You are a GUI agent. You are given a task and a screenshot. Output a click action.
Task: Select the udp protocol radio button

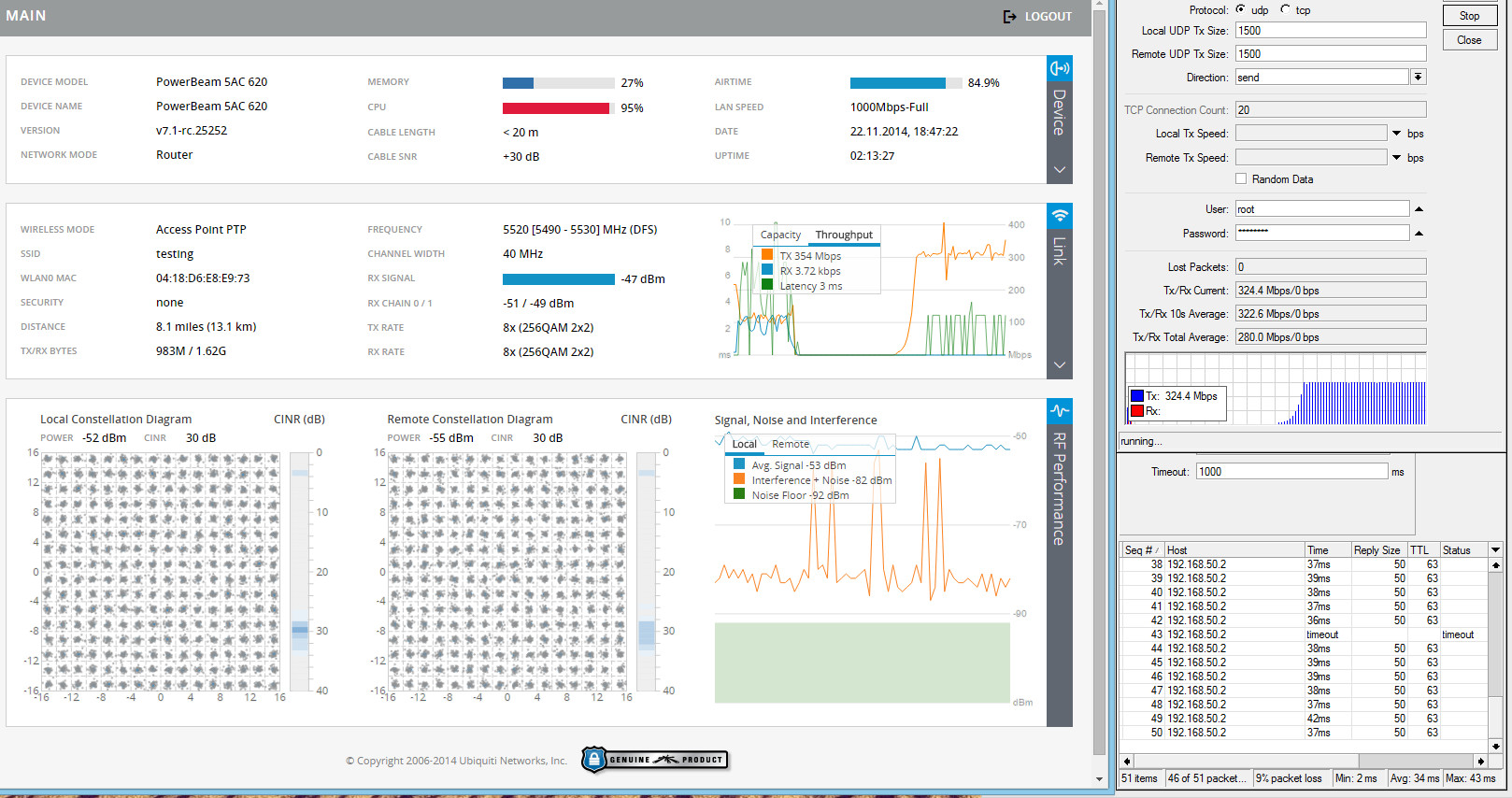[1241, 9]
